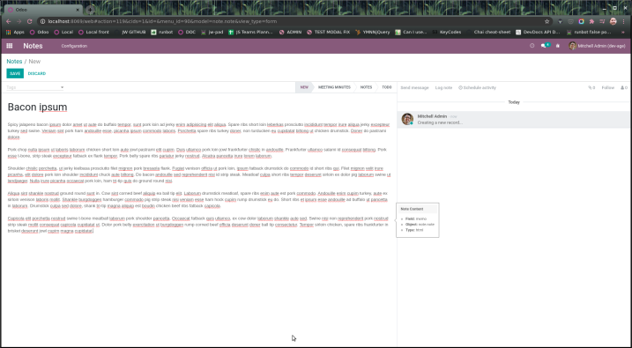Image resolution: width=632 pixels, height=348 pixels.
Task: Click Send message in the chatter
Action: pyautogui.click(x=414, y=88)
